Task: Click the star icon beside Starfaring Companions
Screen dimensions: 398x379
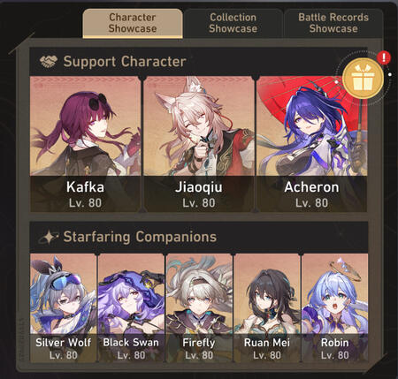Action: (x=49, y=237)
